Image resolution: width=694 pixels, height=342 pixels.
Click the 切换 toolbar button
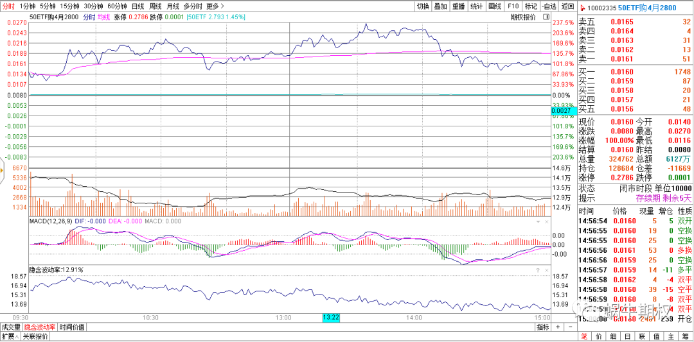coord(423,6)
